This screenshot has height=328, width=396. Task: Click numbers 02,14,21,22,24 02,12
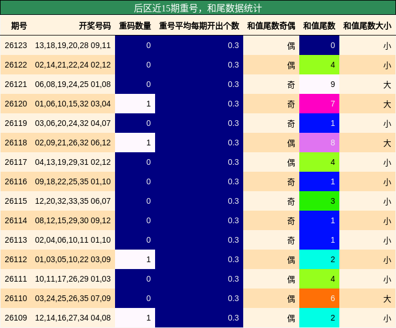pyautogui.click(x=73, y=65)
